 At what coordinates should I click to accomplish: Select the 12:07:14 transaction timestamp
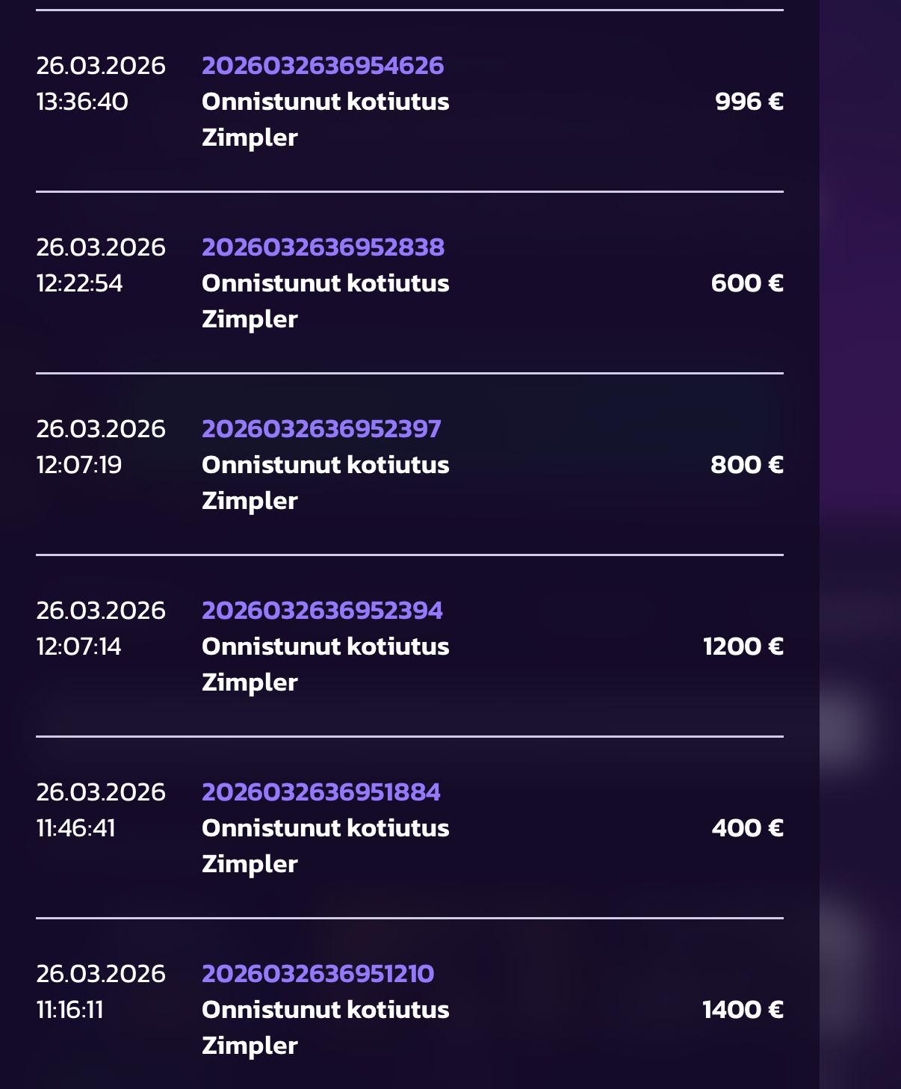[78, 647]
